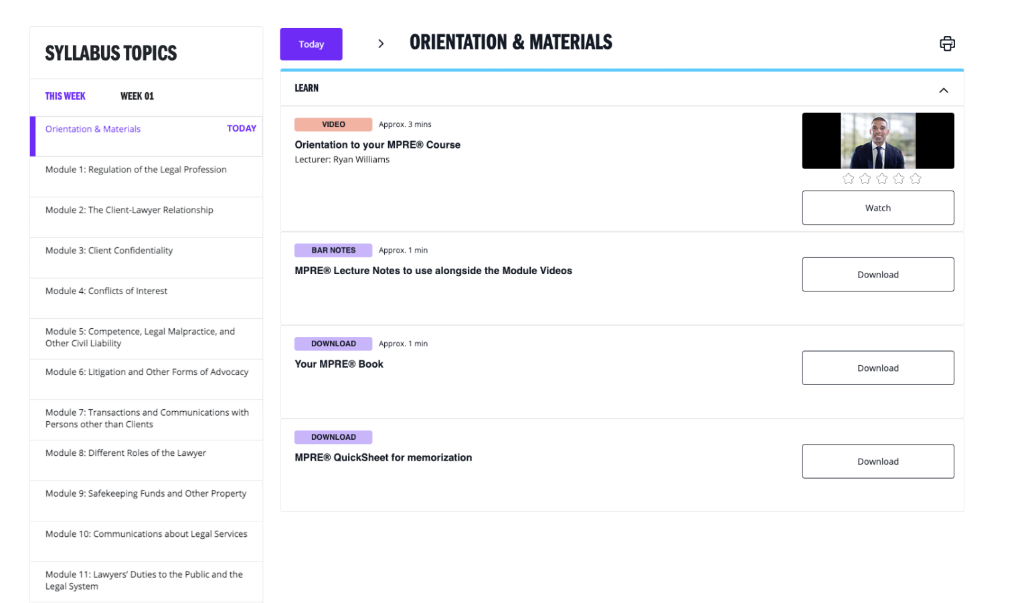Rate the video one star

(x=848, y=178)
